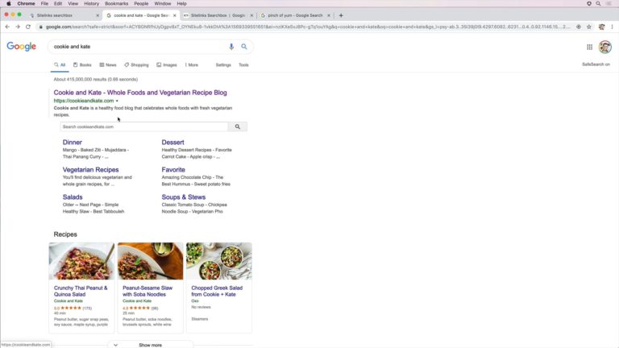Screen dimensions: 619x348
Task: Open the File menu
Action: (x=44, y=3)
